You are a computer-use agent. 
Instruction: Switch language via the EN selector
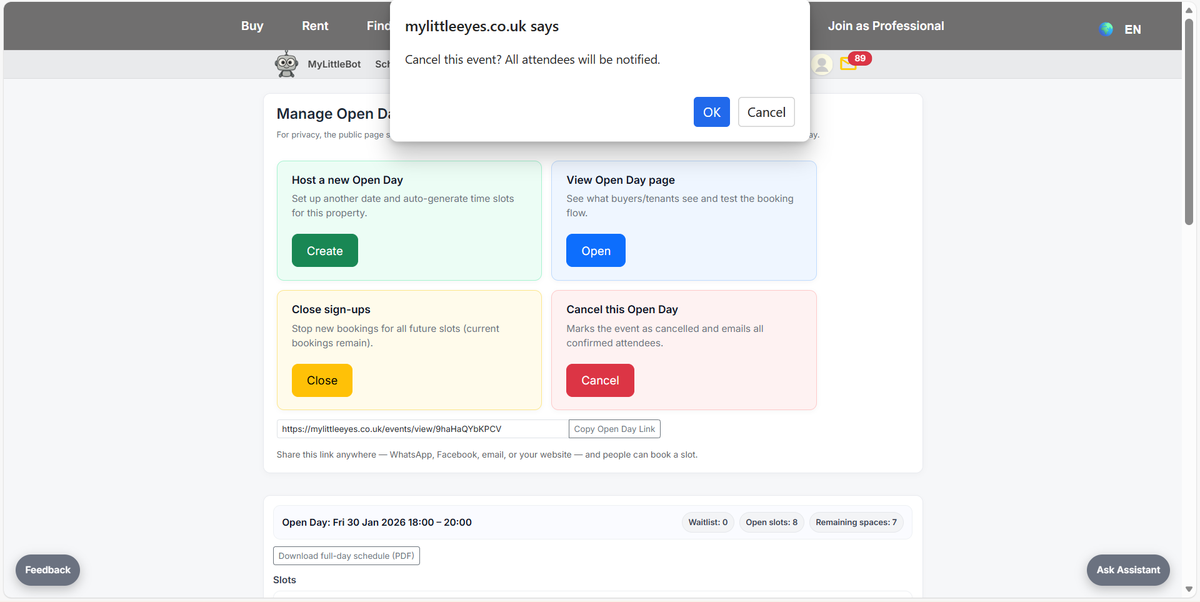[x=1132, y=29]
